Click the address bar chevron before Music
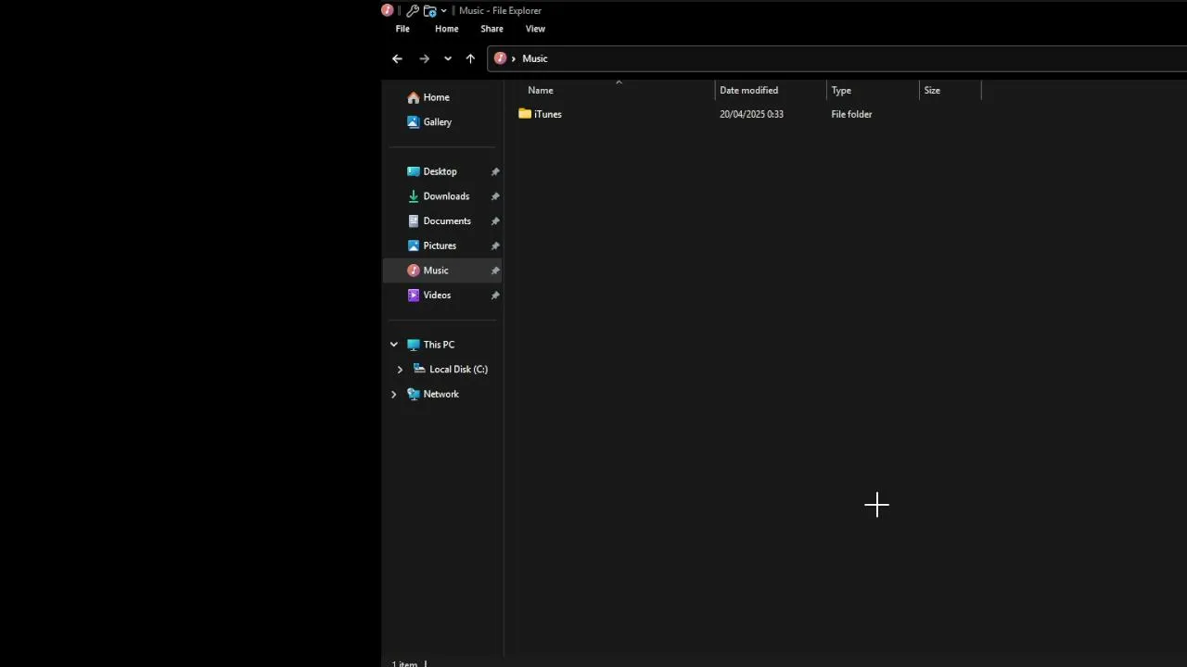 point(513,58)
